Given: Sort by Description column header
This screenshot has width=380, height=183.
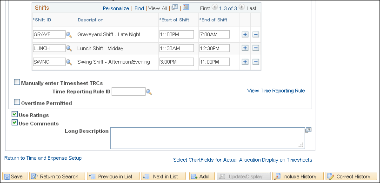Looking at the screenshot, I should point(91,20).
